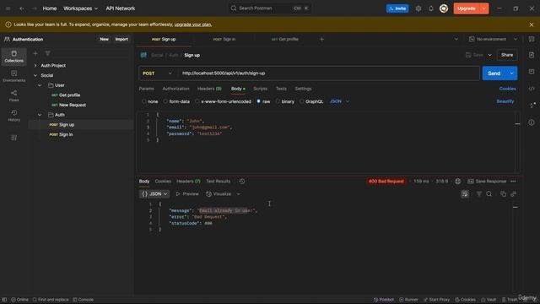
Task: Click the Import button
Action: pos(121,40)
